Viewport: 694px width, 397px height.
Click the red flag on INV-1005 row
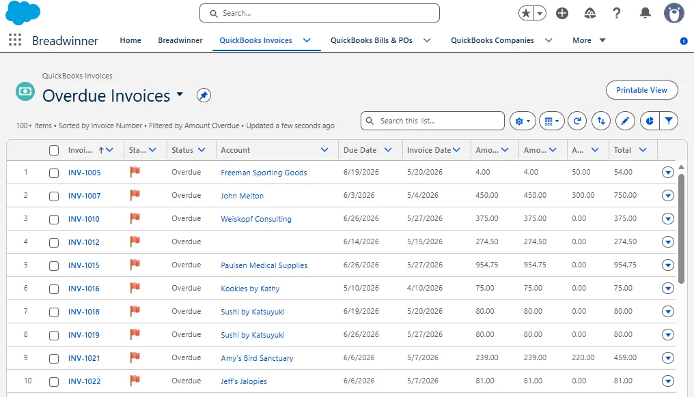135,171
